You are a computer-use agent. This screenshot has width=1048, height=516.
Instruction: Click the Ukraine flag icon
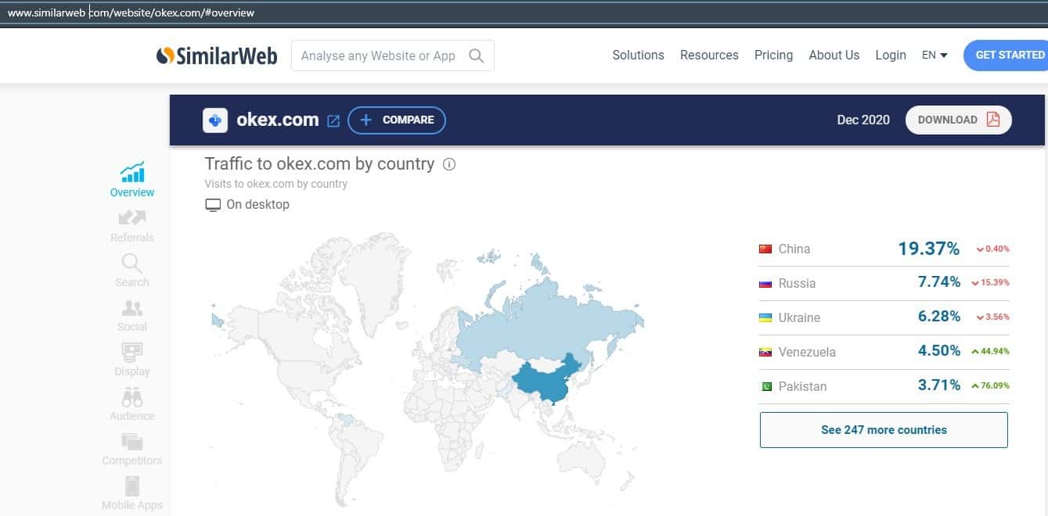coord(765,317)
